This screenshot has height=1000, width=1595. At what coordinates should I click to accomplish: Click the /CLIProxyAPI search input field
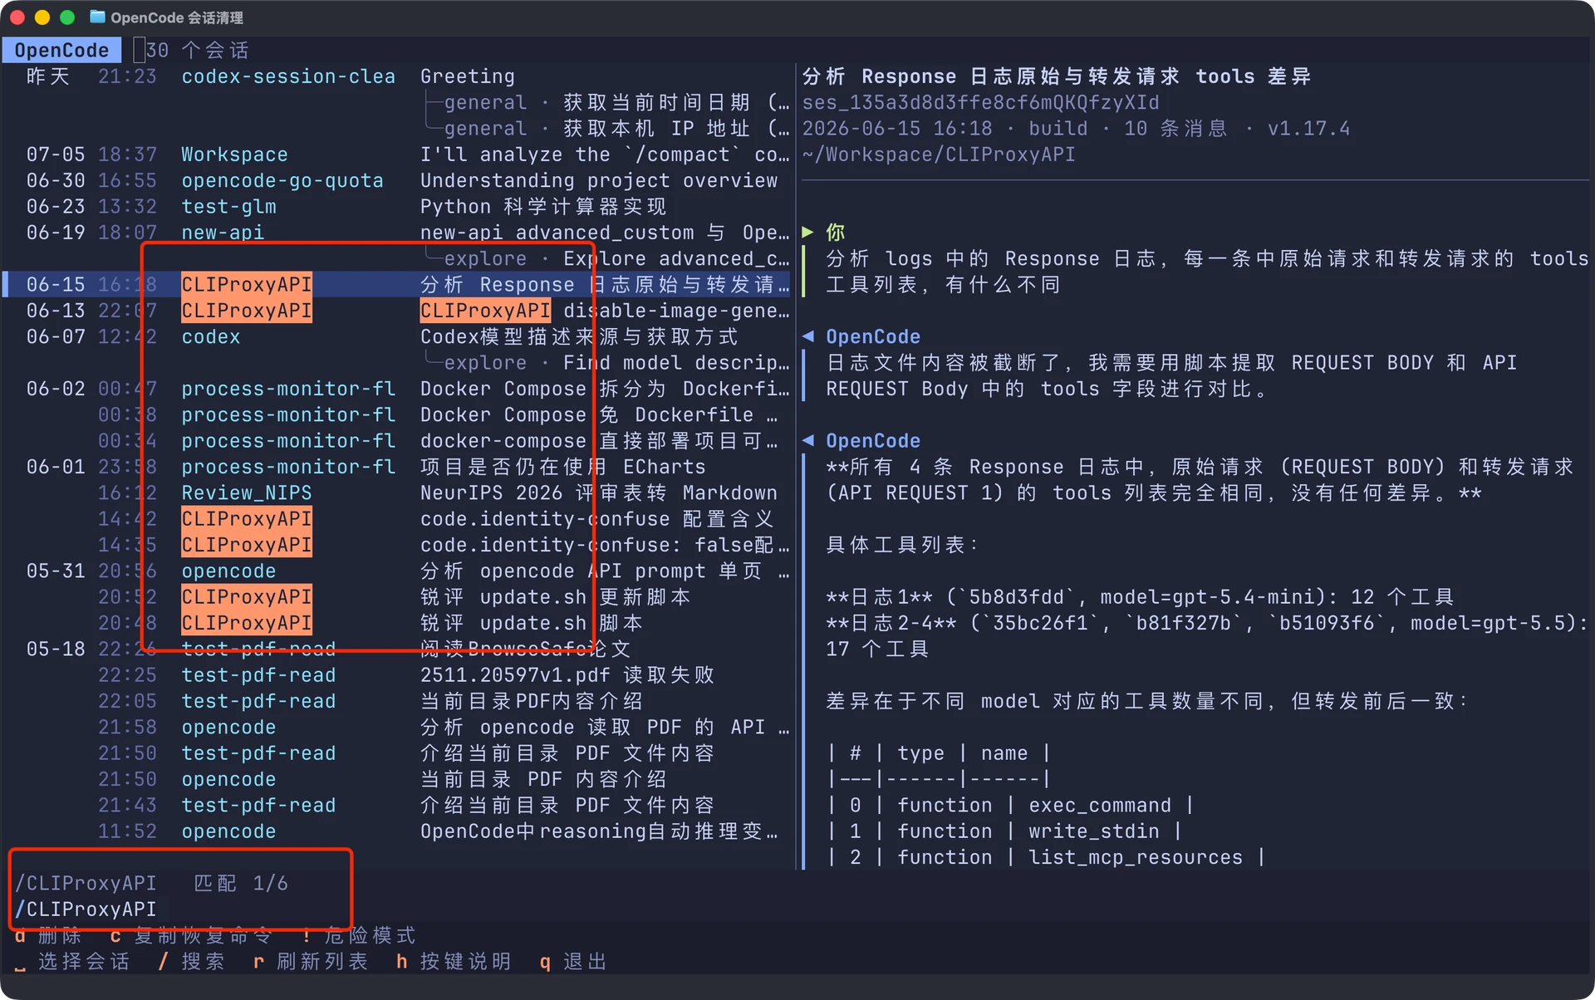pos(86,909)
